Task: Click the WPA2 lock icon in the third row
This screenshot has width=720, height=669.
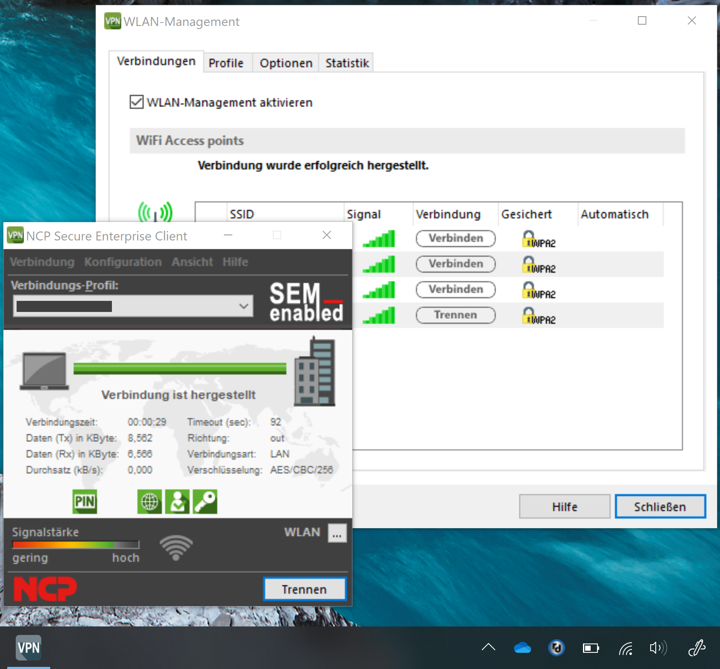Action: [x=539, y=290]
